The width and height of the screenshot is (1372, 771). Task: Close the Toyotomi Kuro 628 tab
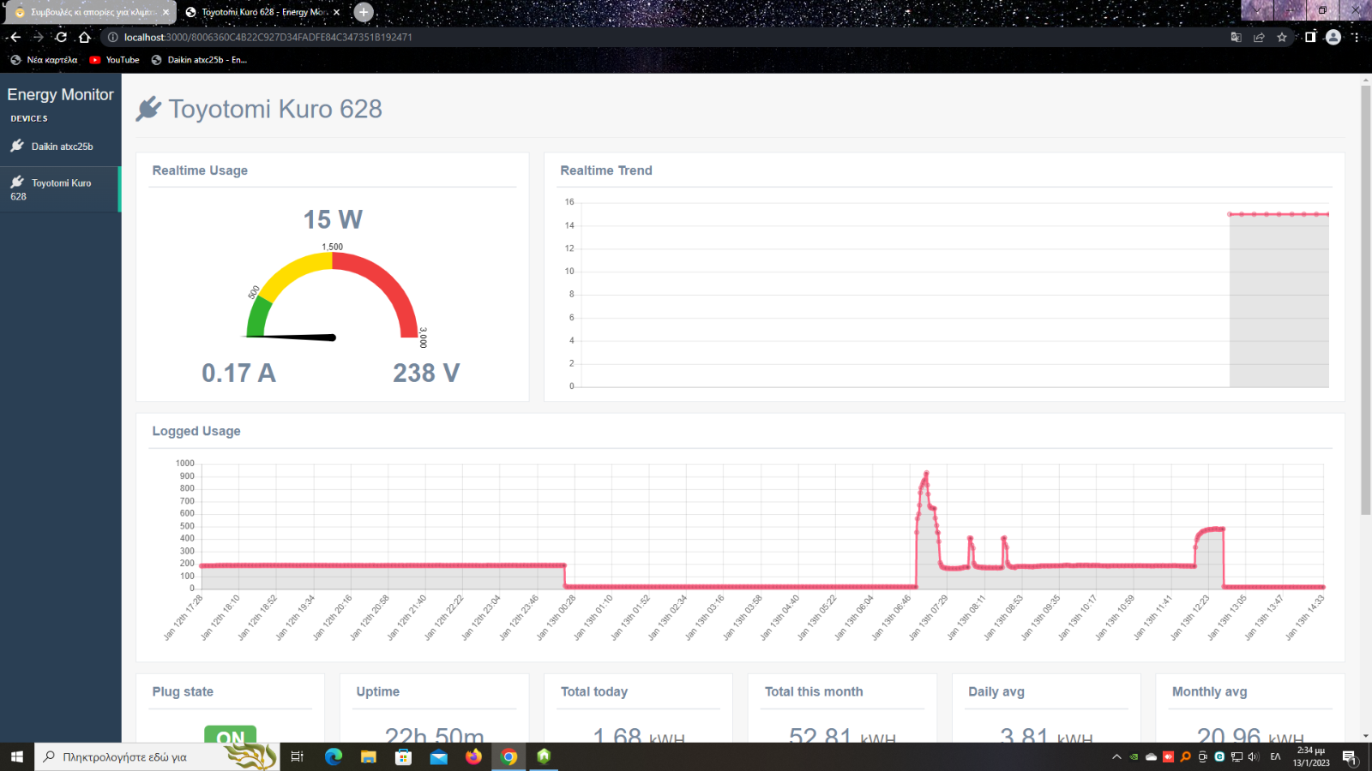click(336, 12)
